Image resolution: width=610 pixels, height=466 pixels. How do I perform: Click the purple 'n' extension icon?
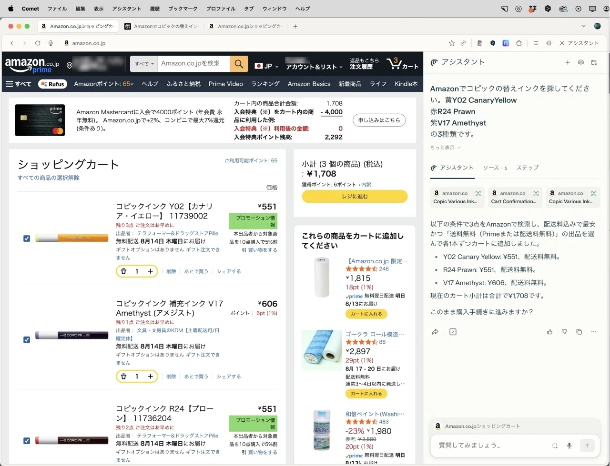pyautogui.click(x=506, y=43)
